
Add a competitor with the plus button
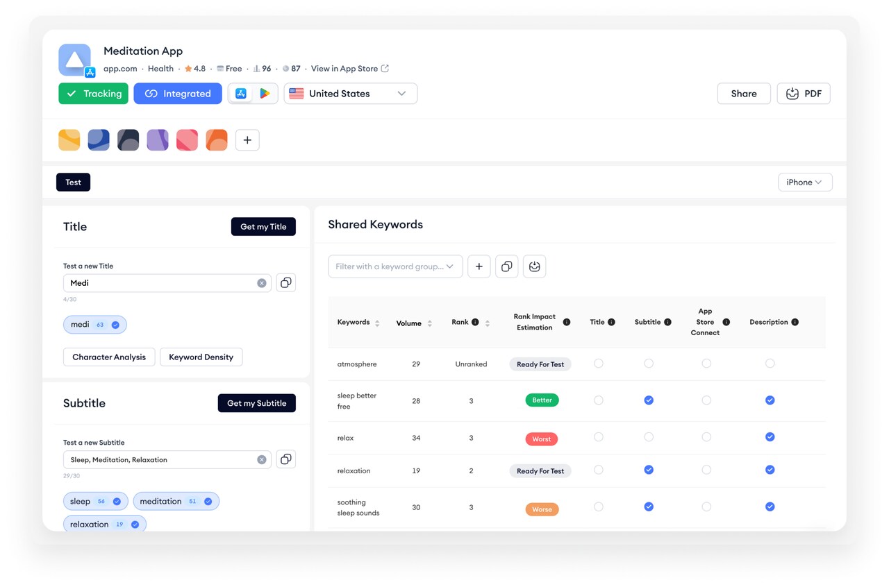pyautogui.click(x=247, y=140)
